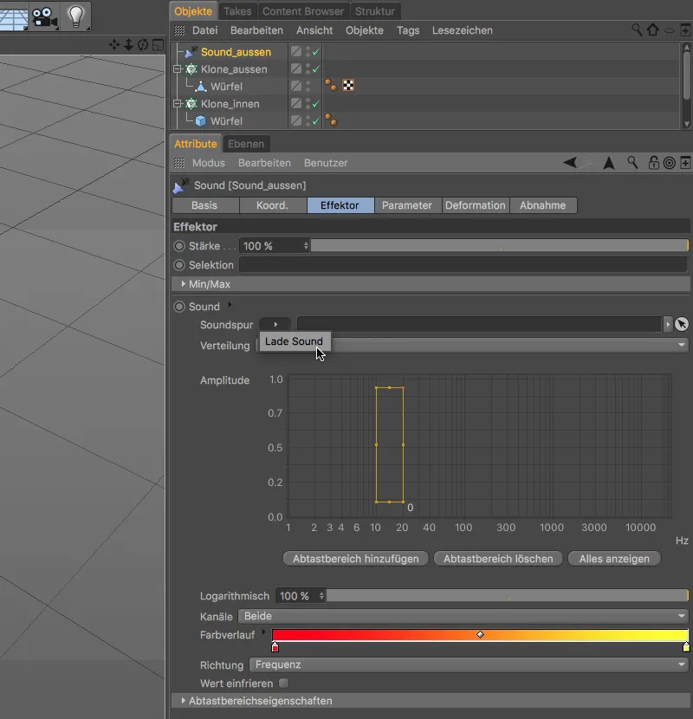693x719 pixels.
Task: Click the eye icon in Object Manager header
Action: [x=670, y=30]
